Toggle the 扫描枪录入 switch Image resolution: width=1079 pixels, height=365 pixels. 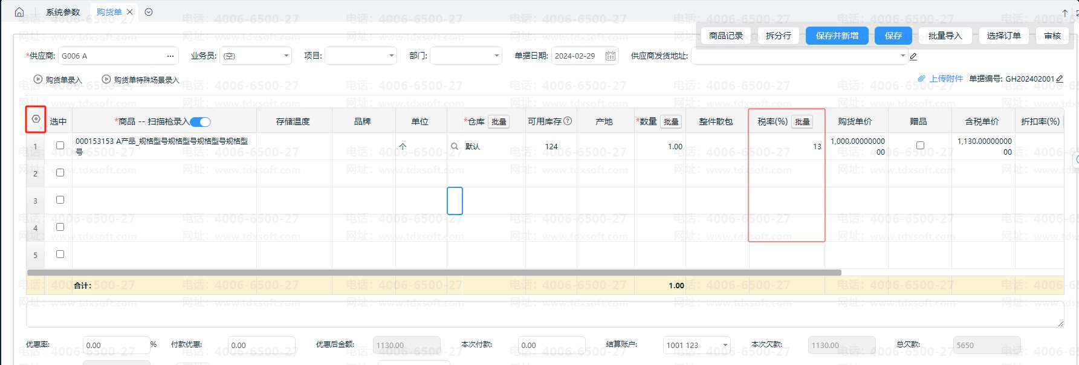200,121
